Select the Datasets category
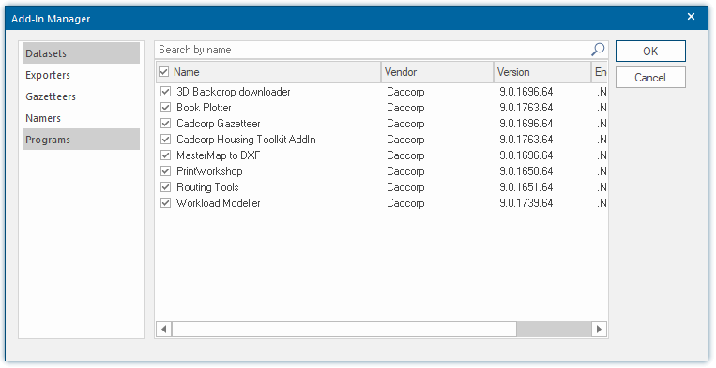 click(x=82, y=53)
